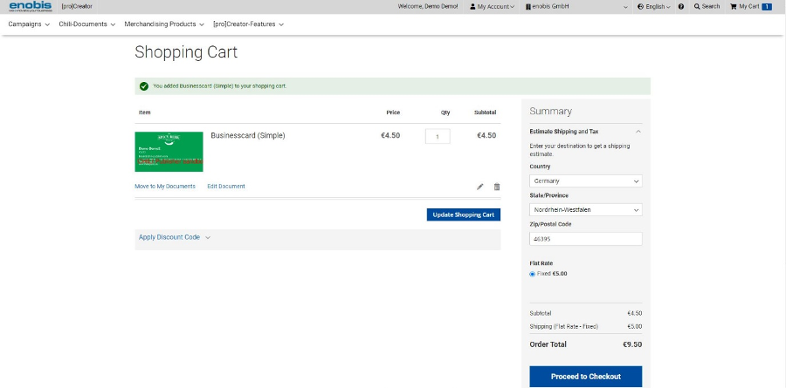The height and width of the screenshot is (388, 786).
Task: Select the Fixed flat rate option
Action: [x=533, y=274]
